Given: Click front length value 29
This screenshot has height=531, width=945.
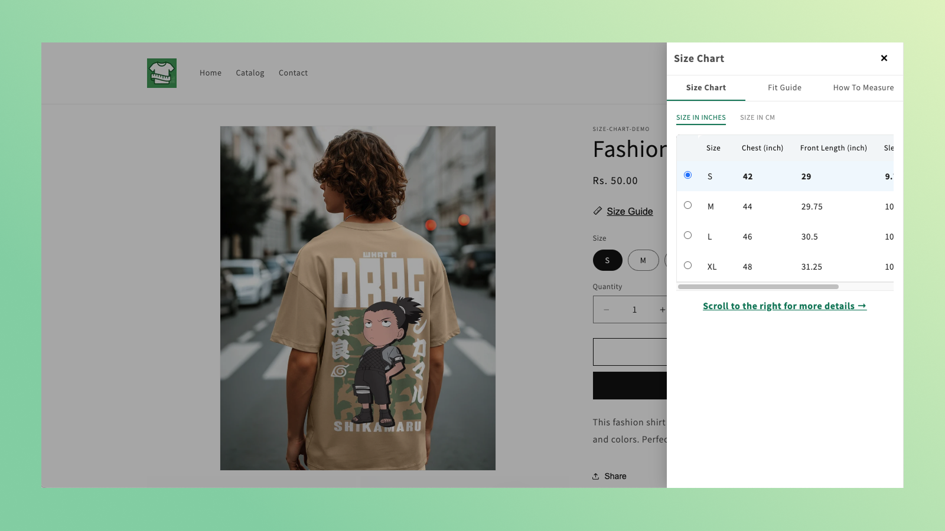Looking at the screenshot, I should click(806, 176).
